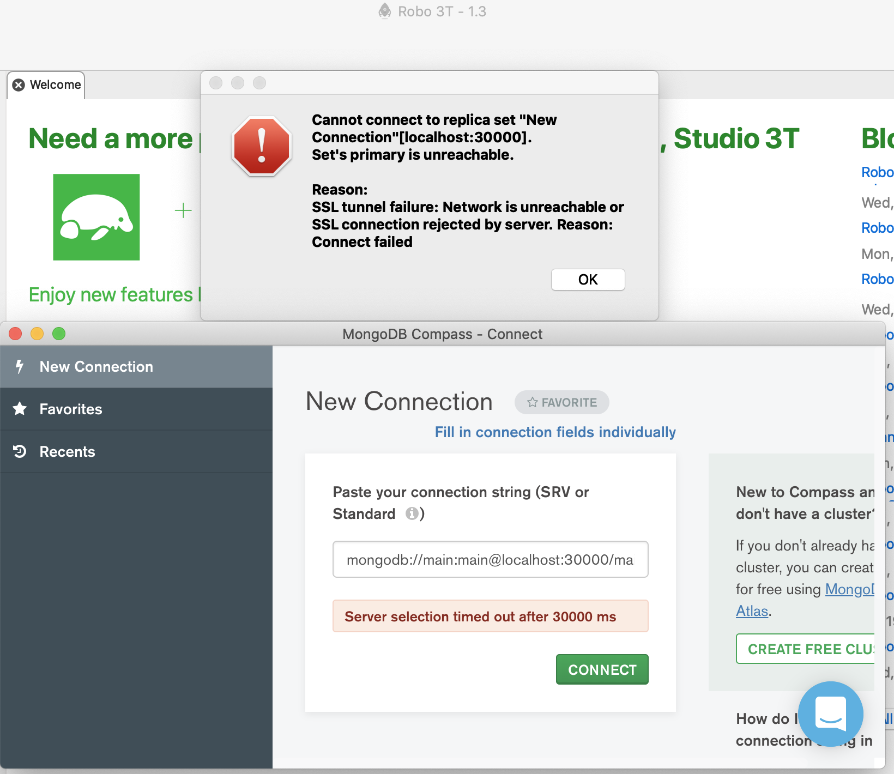The width and height of the screenshot is (894, 774).
Task: Close the Welcome tab with the X icon
Action: pos(19,85)
